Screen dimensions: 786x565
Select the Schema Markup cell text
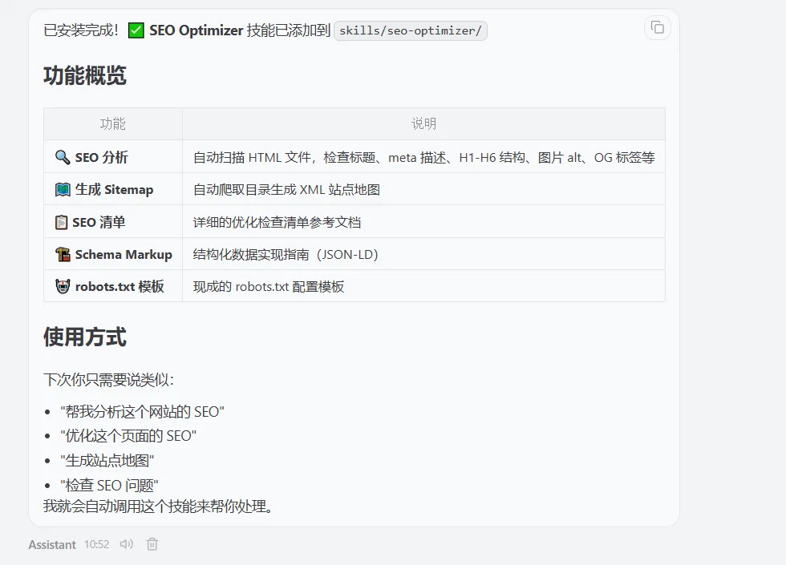pyautogui.click(x=124, y=255)
